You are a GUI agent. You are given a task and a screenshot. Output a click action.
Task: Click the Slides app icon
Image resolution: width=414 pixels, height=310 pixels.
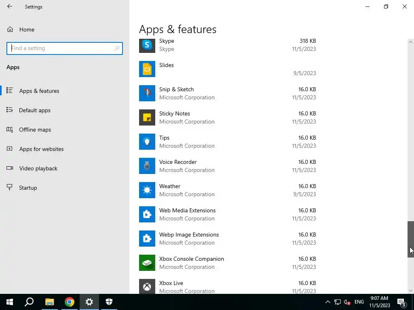coord(147,69)
